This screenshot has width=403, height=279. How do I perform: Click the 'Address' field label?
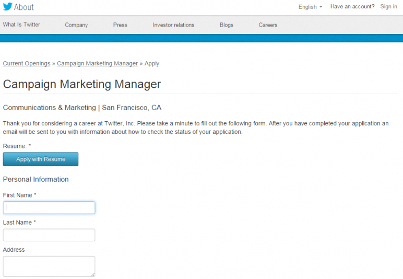click(x=14, y=250)
